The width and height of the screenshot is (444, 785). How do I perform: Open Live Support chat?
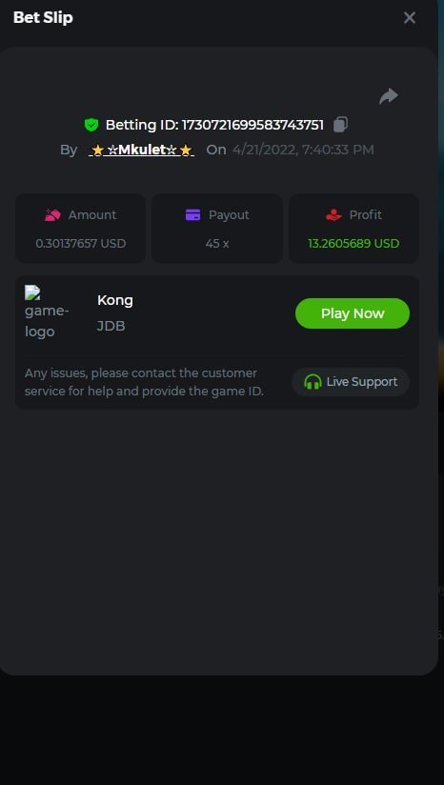[351, 382]
